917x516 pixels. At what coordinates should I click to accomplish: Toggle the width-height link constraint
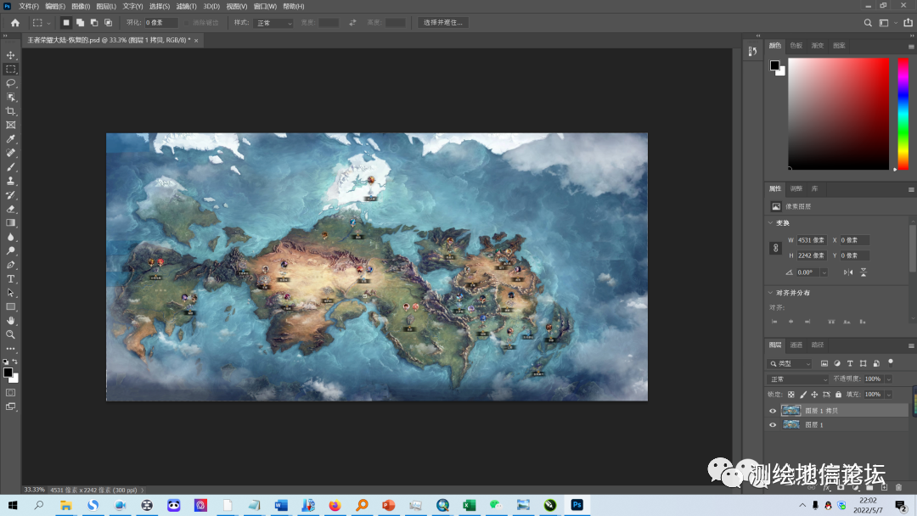774,248
